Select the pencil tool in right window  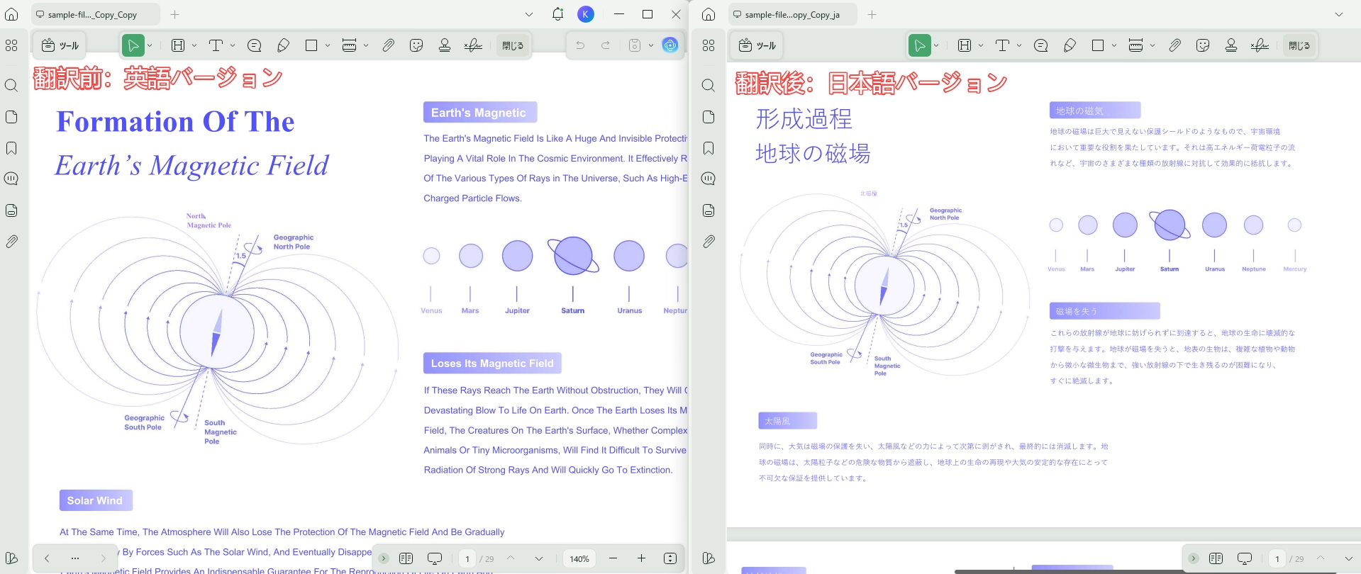click(1070, 45)
